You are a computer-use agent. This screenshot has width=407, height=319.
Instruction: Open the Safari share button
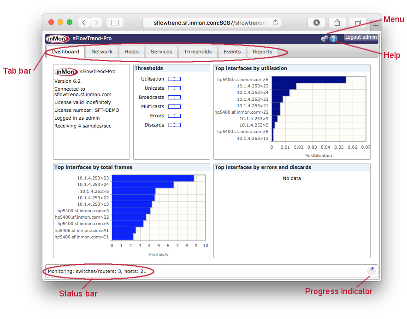[x=337, y=23]
